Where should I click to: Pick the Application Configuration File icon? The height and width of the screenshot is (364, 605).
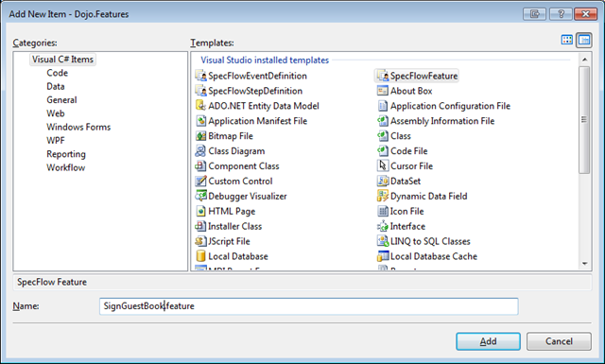[383, 106]
